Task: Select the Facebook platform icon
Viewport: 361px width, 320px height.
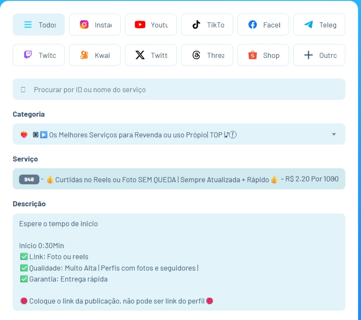Action: pyautogui.click(x=252, y=25)
